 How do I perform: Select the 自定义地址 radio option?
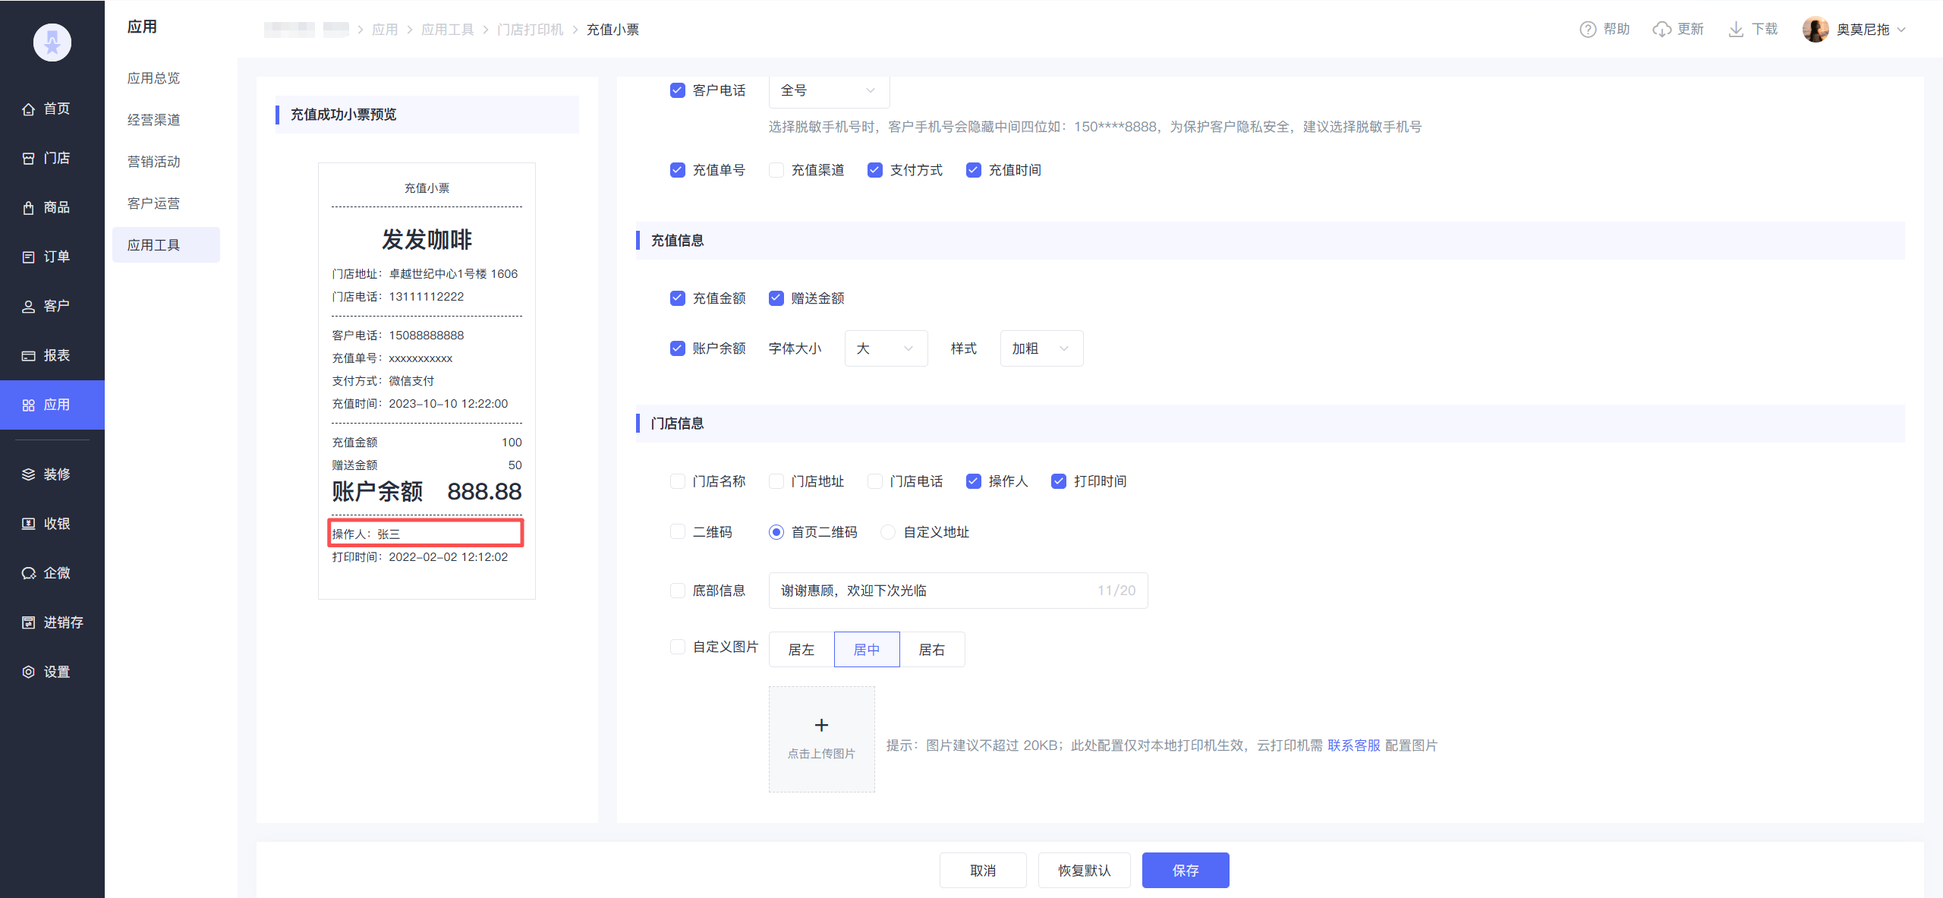[888, 532]
